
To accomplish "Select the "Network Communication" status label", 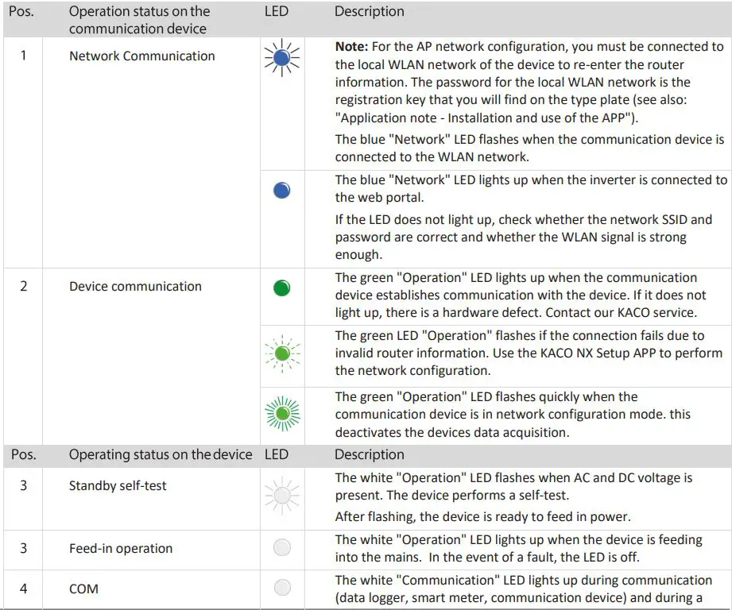I will click(x=141, y=56).
